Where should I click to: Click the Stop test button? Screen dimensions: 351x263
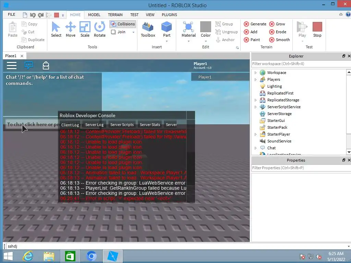(x=317, y=29)
